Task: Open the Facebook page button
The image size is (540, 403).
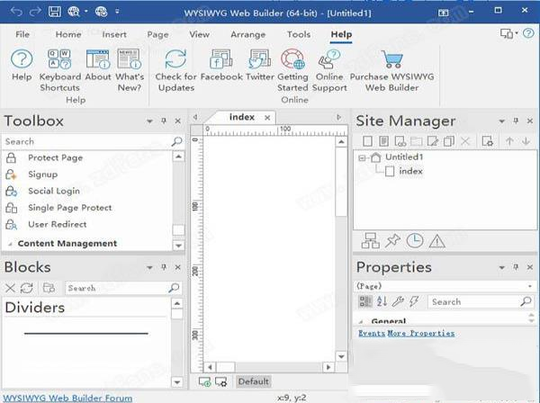Action: coord(221,65)
